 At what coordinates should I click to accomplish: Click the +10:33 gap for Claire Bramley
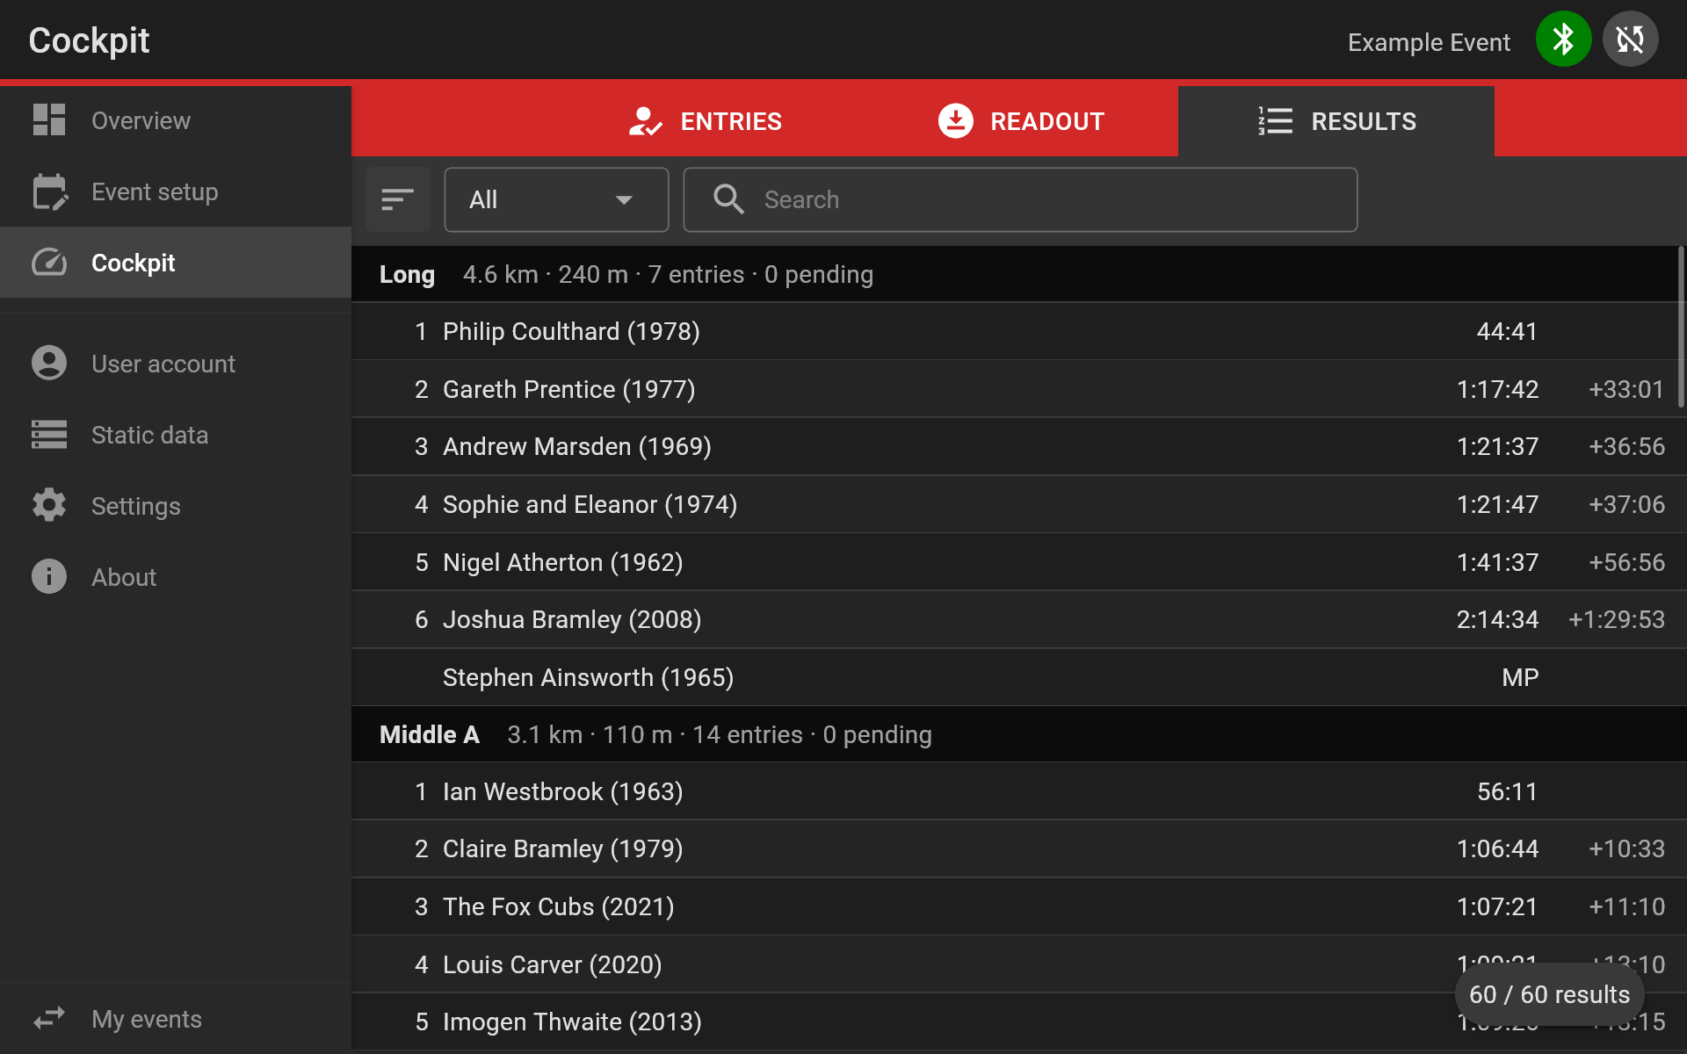[1626, 848]
